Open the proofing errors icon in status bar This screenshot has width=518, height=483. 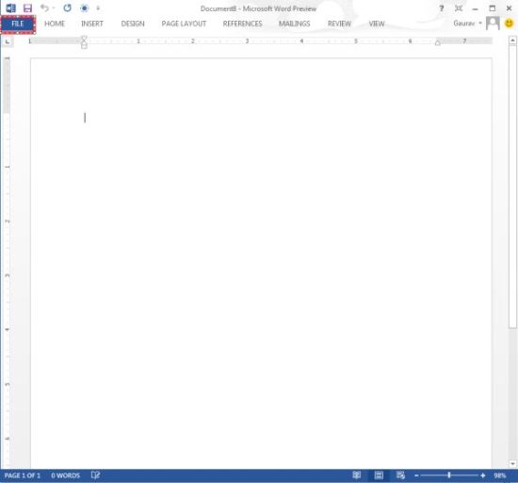click(95, 475)
